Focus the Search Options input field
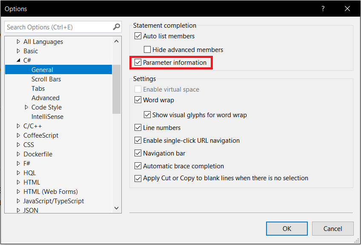The width and height of the screenshot is (361, 245). (59, 27)
